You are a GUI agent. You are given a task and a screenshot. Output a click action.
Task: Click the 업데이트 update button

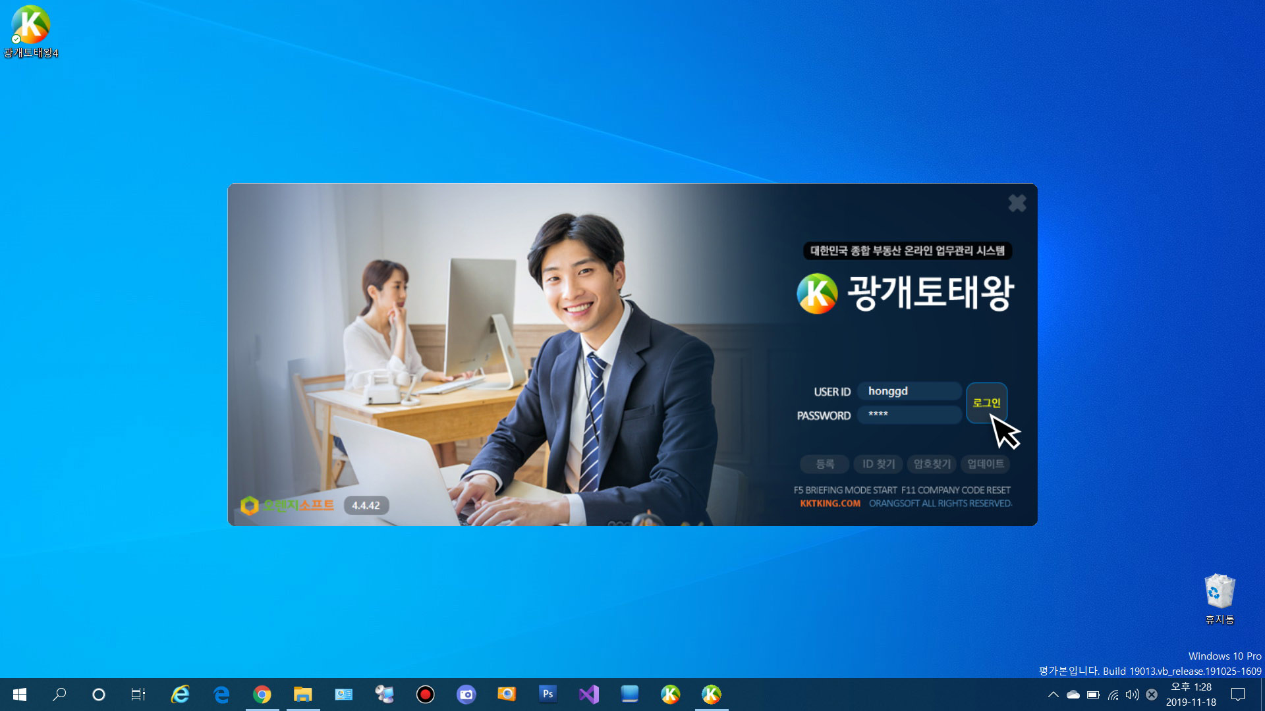click(985, 464)
